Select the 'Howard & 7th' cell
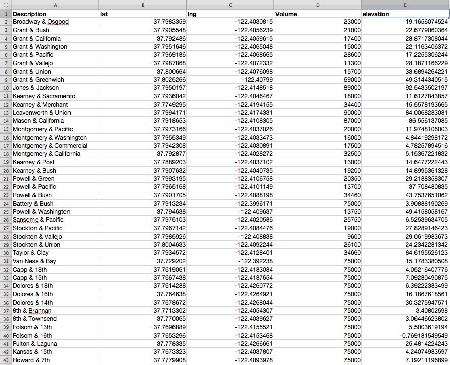This screenshot has height=365, width=450. (55, 360)
